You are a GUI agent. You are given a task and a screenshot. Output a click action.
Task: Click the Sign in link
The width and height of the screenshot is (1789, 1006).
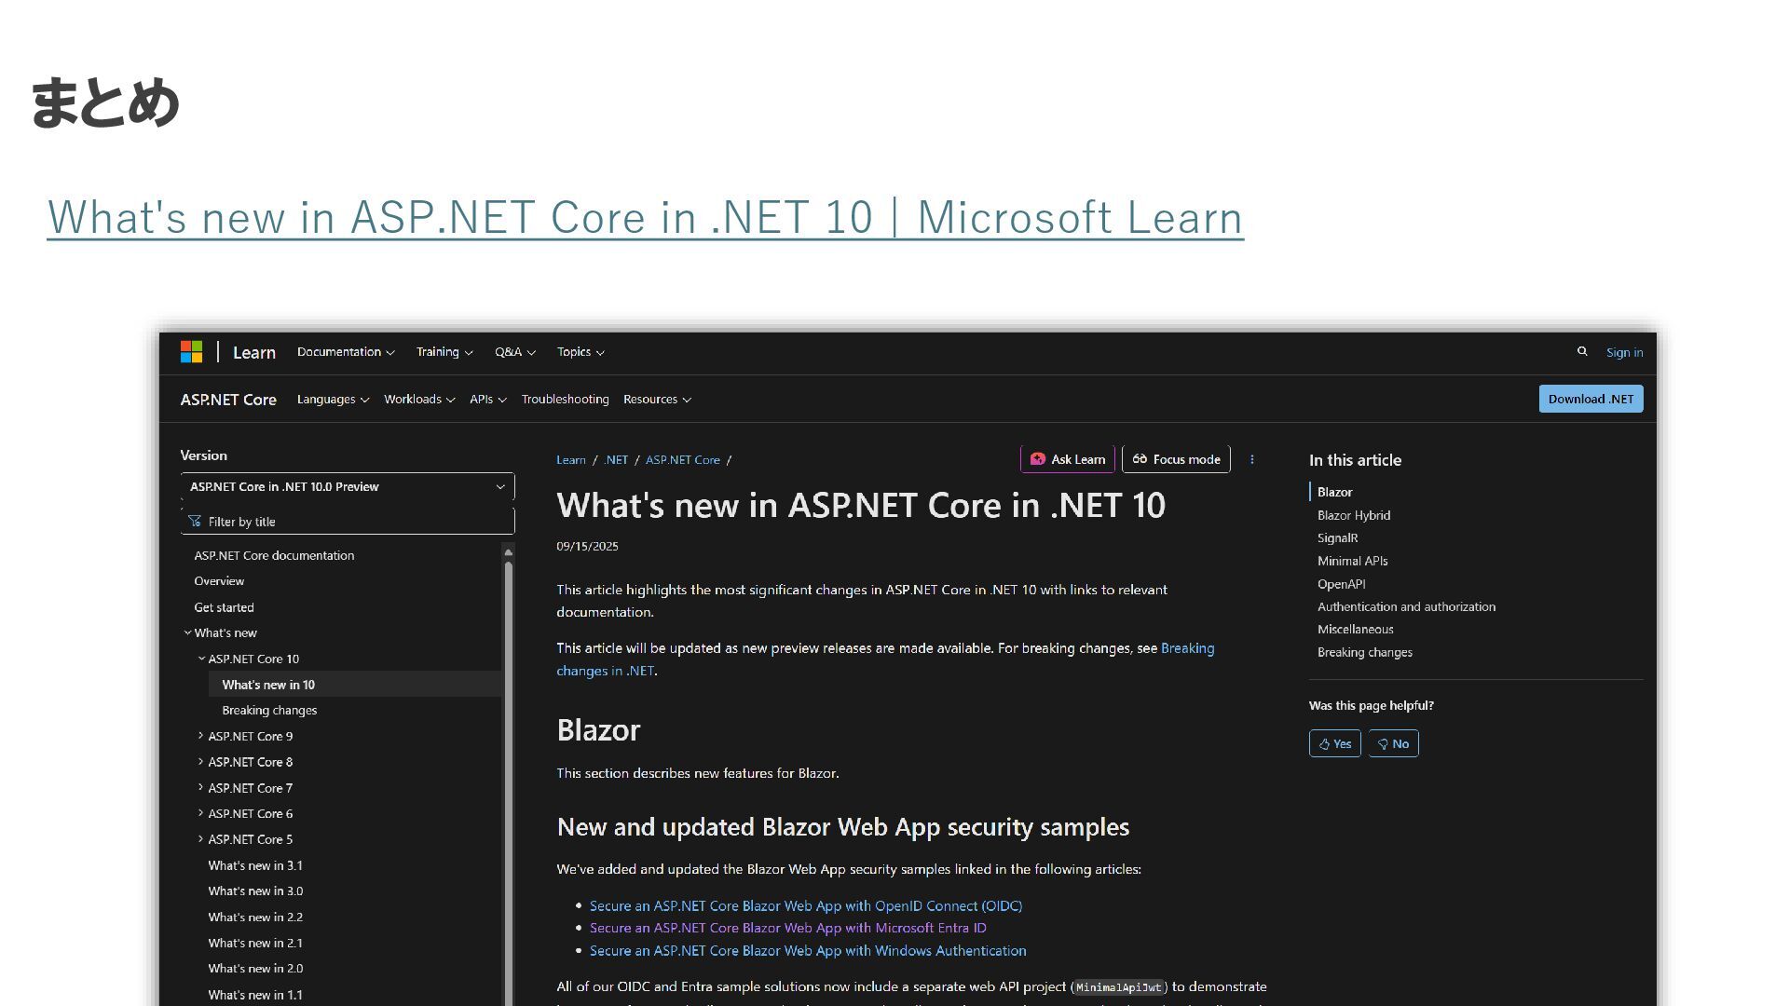point(1623,352)
